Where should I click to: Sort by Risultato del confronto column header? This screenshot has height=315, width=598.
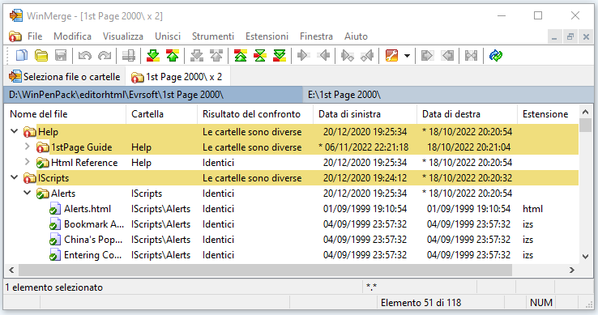point(254,114)
